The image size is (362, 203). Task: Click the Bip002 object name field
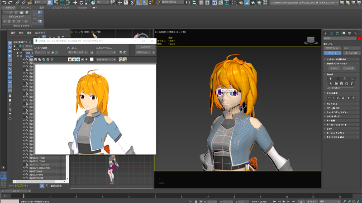[x=340, y=38]
